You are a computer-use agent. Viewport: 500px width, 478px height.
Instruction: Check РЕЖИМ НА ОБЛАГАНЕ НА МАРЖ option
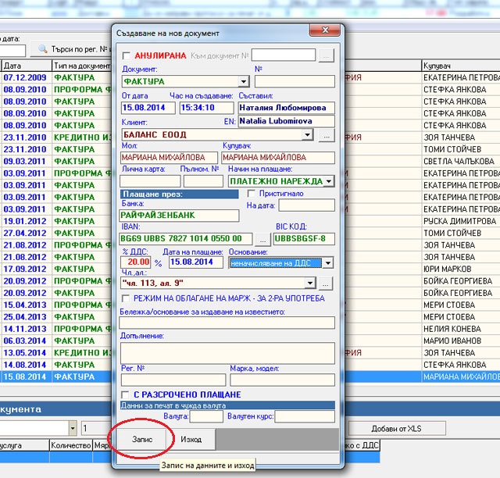pos(126,298)
